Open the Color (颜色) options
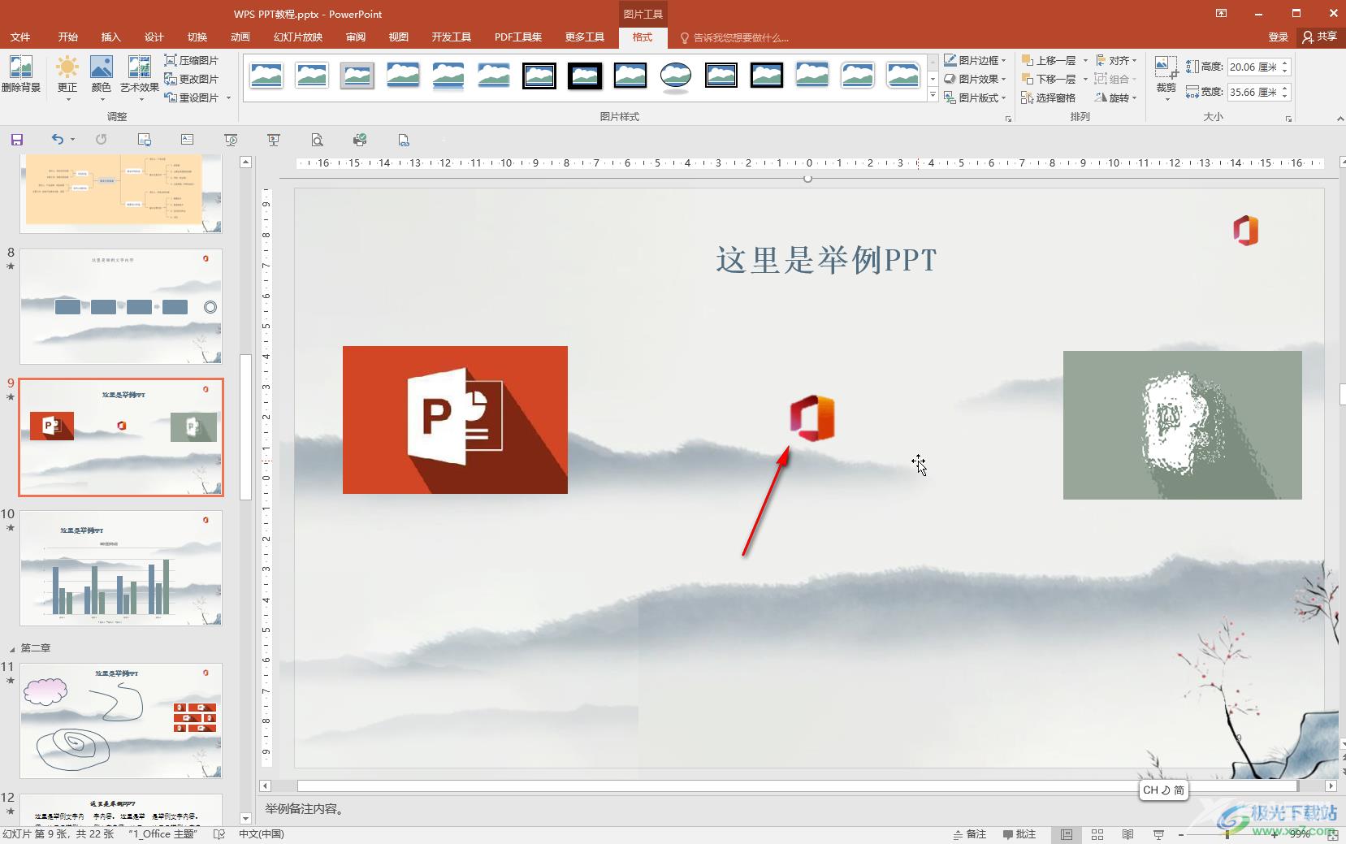This screenshot has width=1346, height=844. pos(101,78)
